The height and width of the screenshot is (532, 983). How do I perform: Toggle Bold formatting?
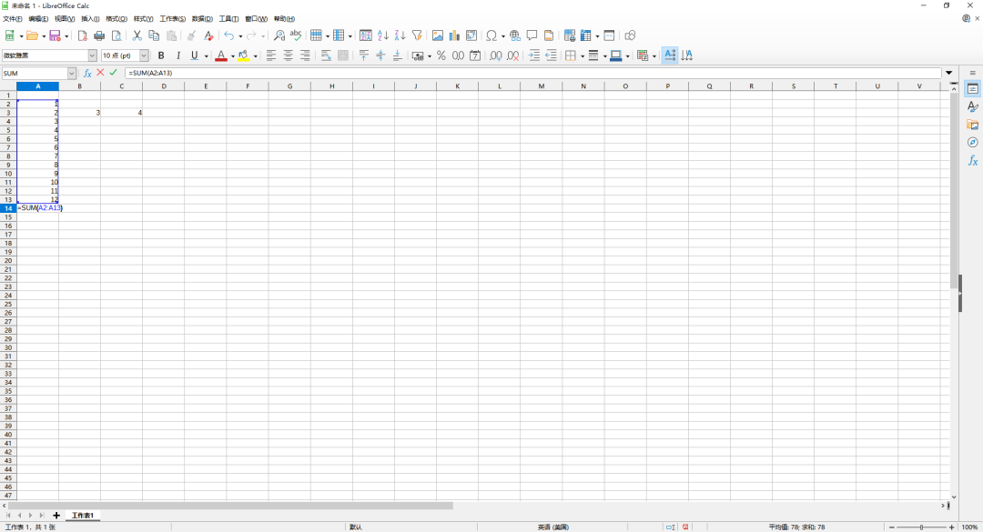(x=161, y=55)
